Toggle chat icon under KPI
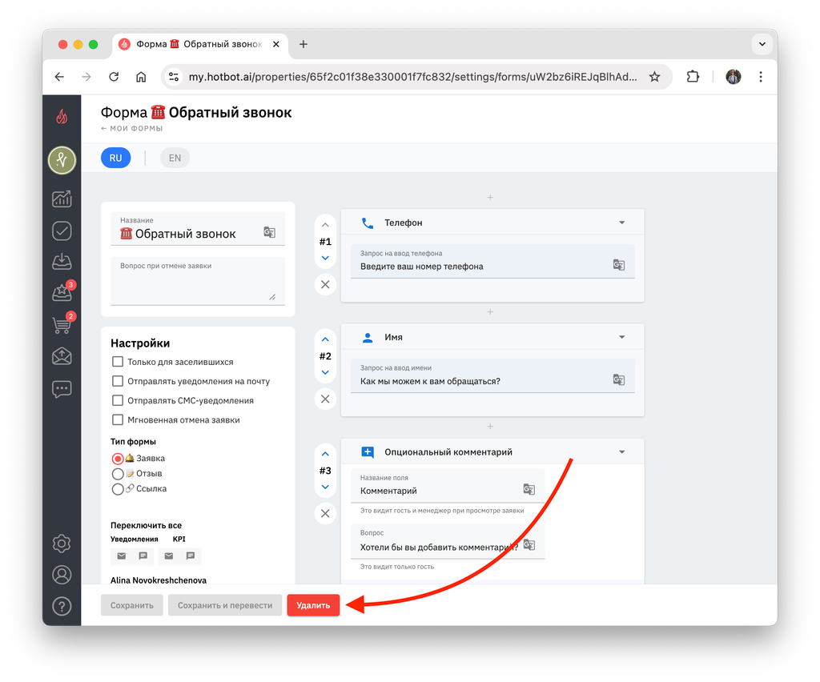 click(191, 556)
